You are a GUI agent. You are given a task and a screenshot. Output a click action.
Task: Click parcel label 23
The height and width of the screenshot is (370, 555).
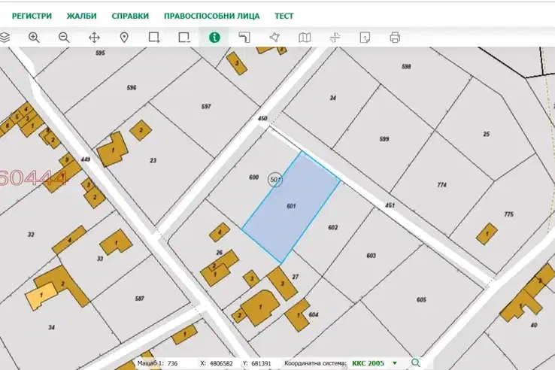point(153,160)
